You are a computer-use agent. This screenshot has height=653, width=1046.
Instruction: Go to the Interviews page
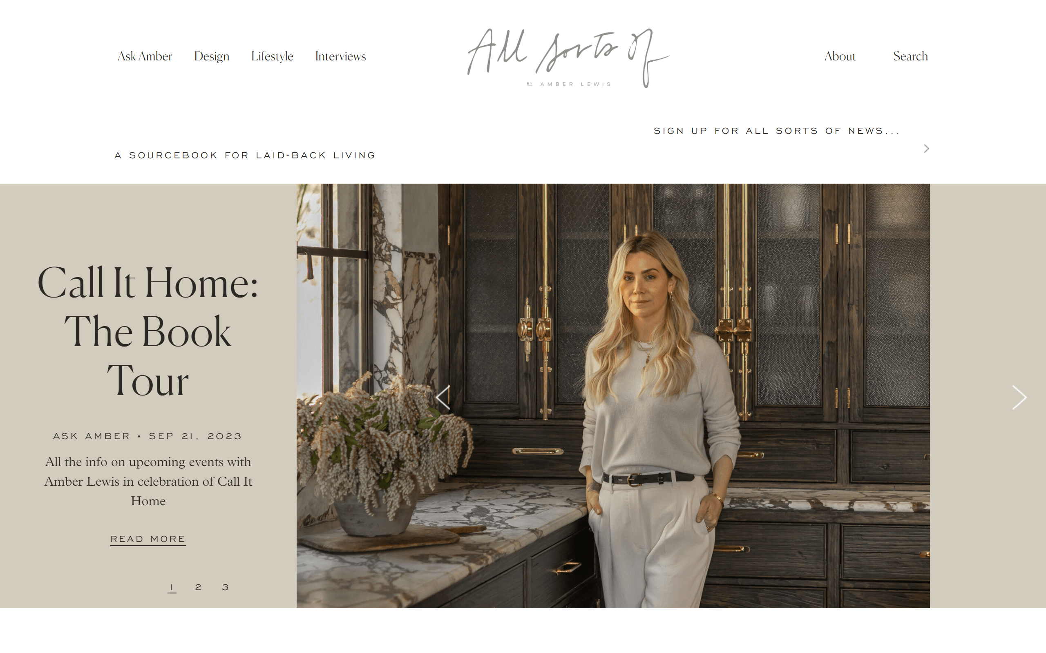pyautogui.click(x=340, y=56)
